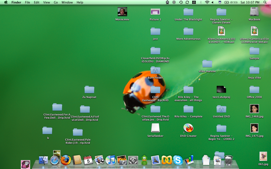Select Regina Spektor - Eleven Eleven folder
The height and width of the screenshot is (169, 271).
221,12
